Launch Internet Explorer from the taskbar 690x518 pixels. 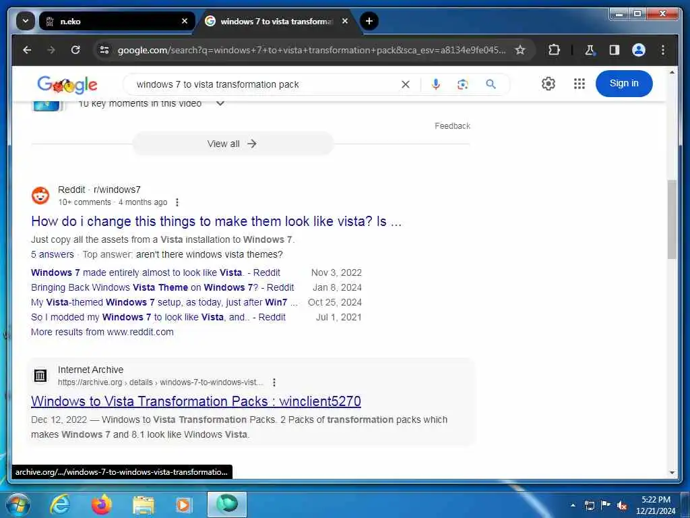coord(60,505)
